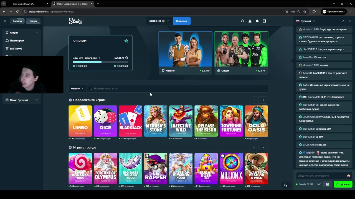This screenshot has height=199, width=355.
Task: Click the browser address bar
Action: coord(153,12)
